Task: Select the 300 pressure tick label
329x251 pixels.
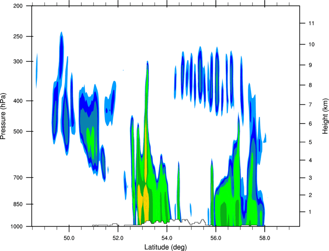Action: [18, 61]
